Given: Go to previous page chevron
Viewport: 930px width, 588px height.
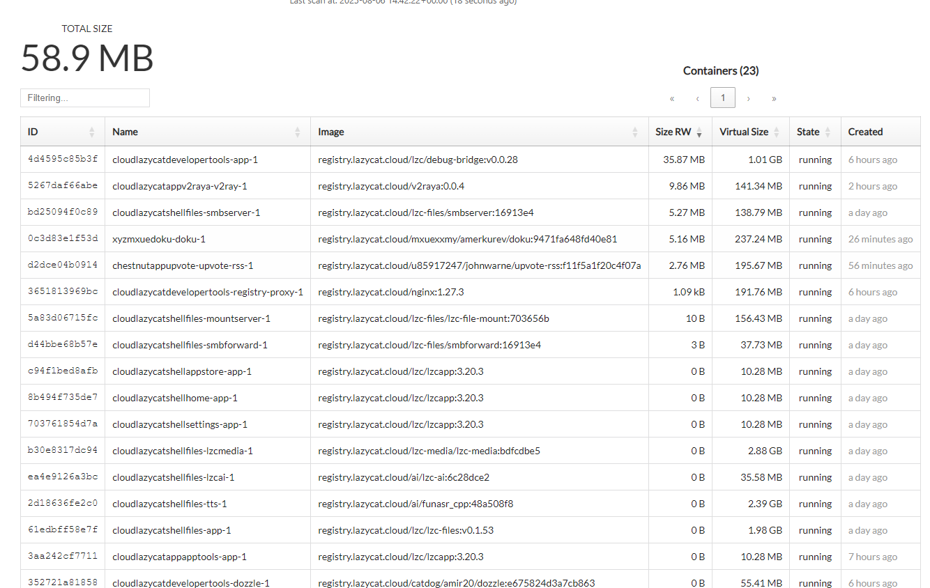Looking at the screenshot, I should (697, 98).
